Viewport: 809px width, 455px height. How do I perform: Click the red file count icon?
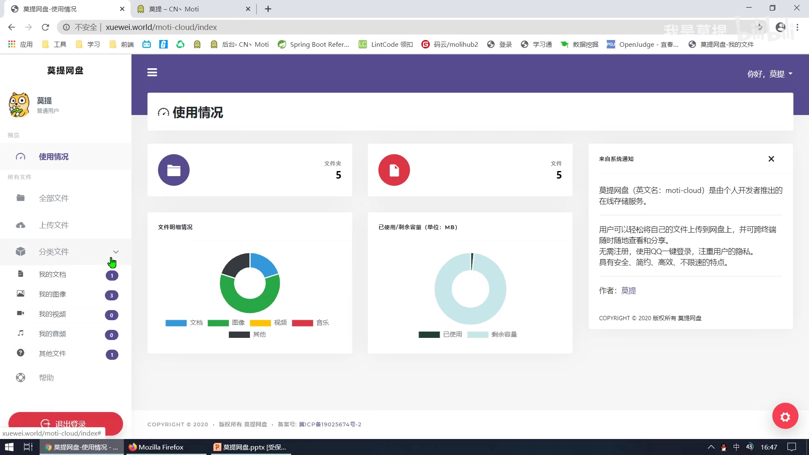tap(394, 170)
